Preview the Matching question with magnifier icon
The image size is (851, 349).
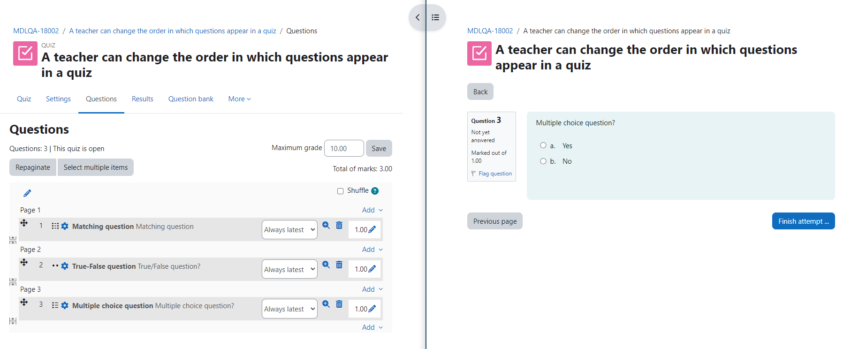coord(326,225)
